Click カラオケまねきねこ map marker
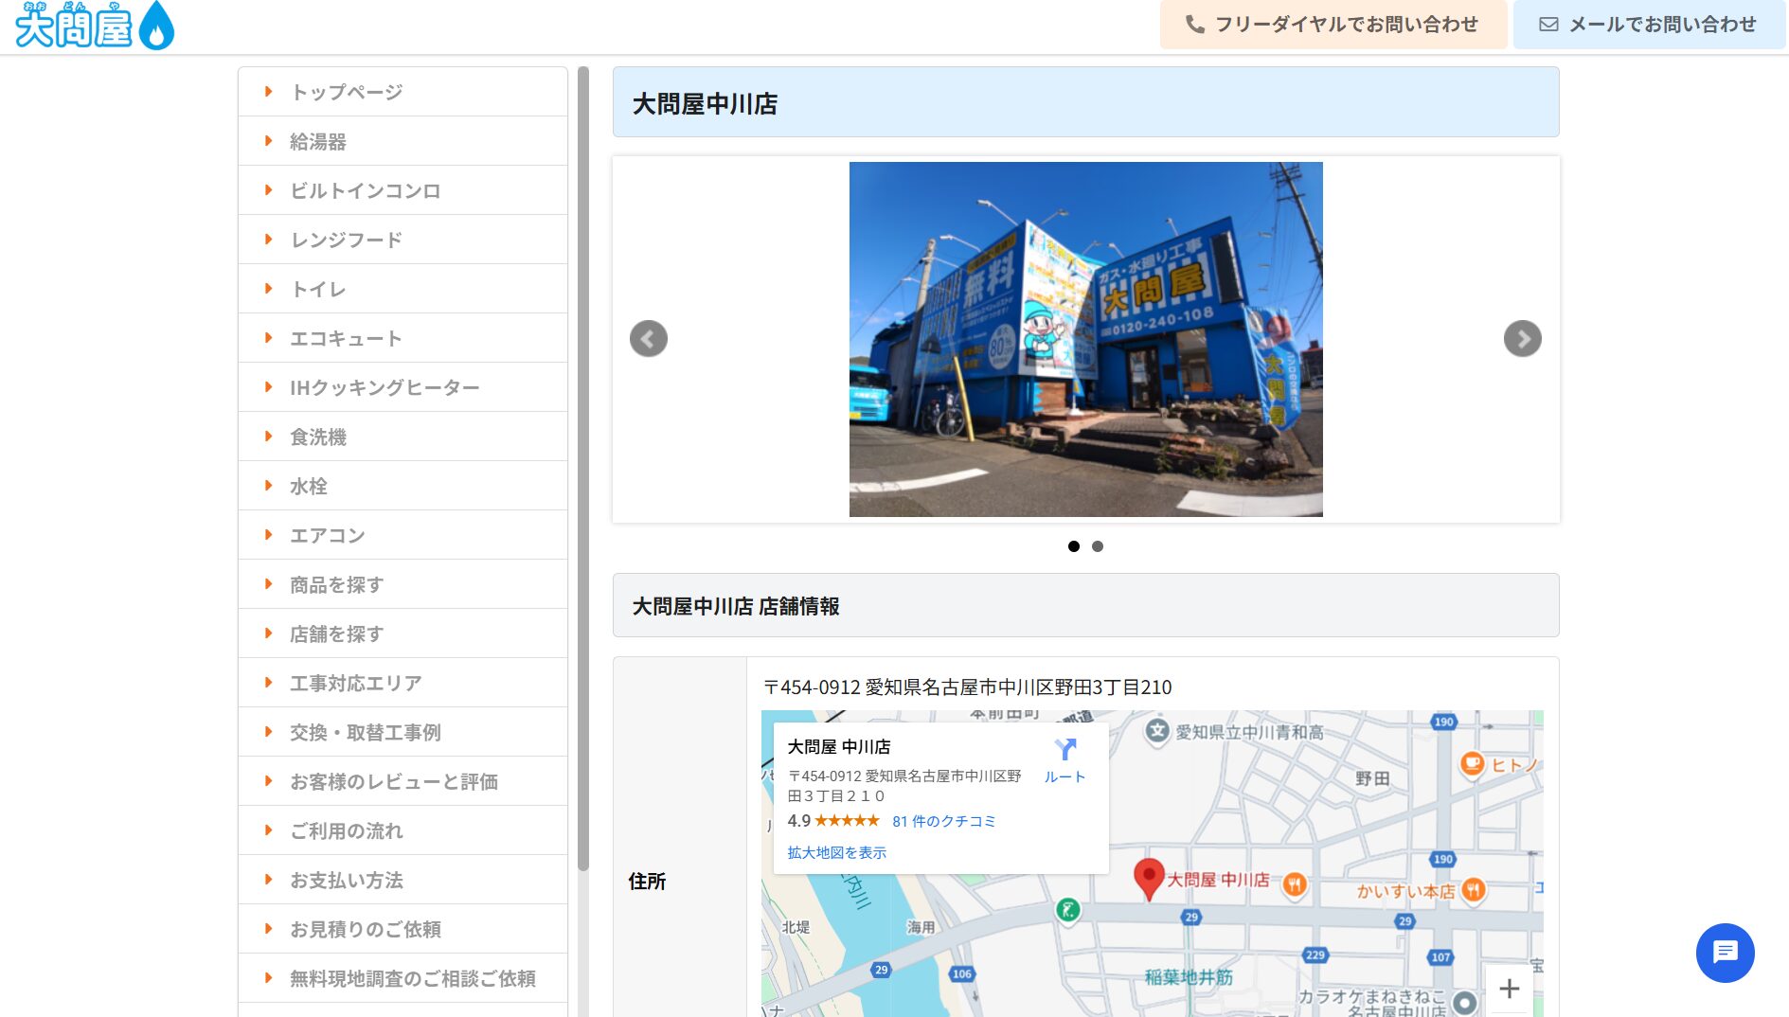Screen dimensions: 1789x1017 (x=1465, y=1002)
